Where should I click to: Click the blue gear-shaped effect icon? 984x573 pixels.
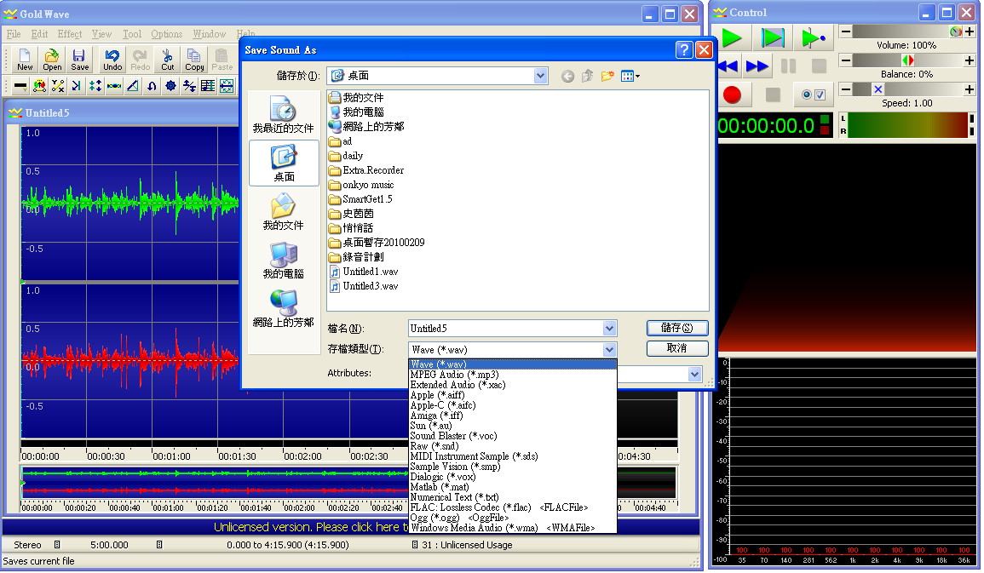170,86
